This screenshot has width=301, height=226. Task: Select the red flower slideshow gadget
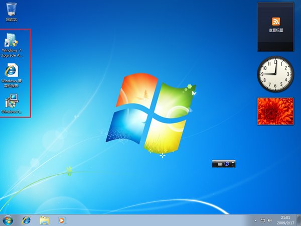[x=275, y=111]
